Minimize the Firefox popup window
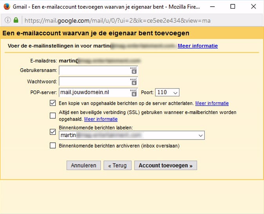264x214 pixels. (x=214, y=7)
